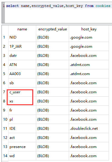Select the xs cookie name cell

pyautogui.click(x=22, y=101)
